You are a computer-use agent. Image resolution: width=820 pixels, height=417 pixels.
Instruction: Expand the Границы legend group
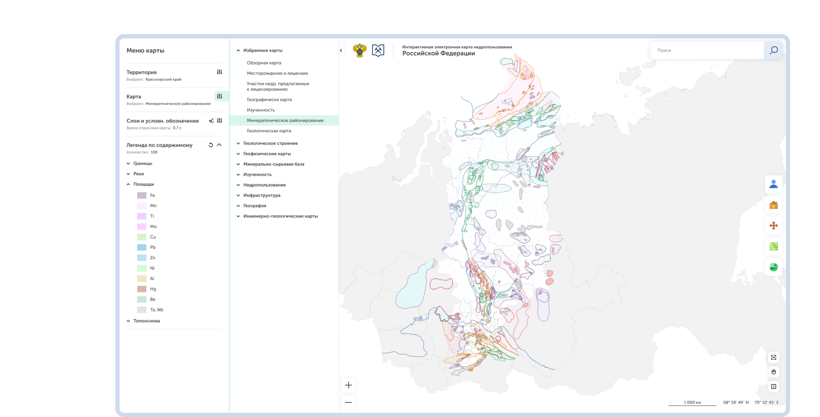coord(129,163)
